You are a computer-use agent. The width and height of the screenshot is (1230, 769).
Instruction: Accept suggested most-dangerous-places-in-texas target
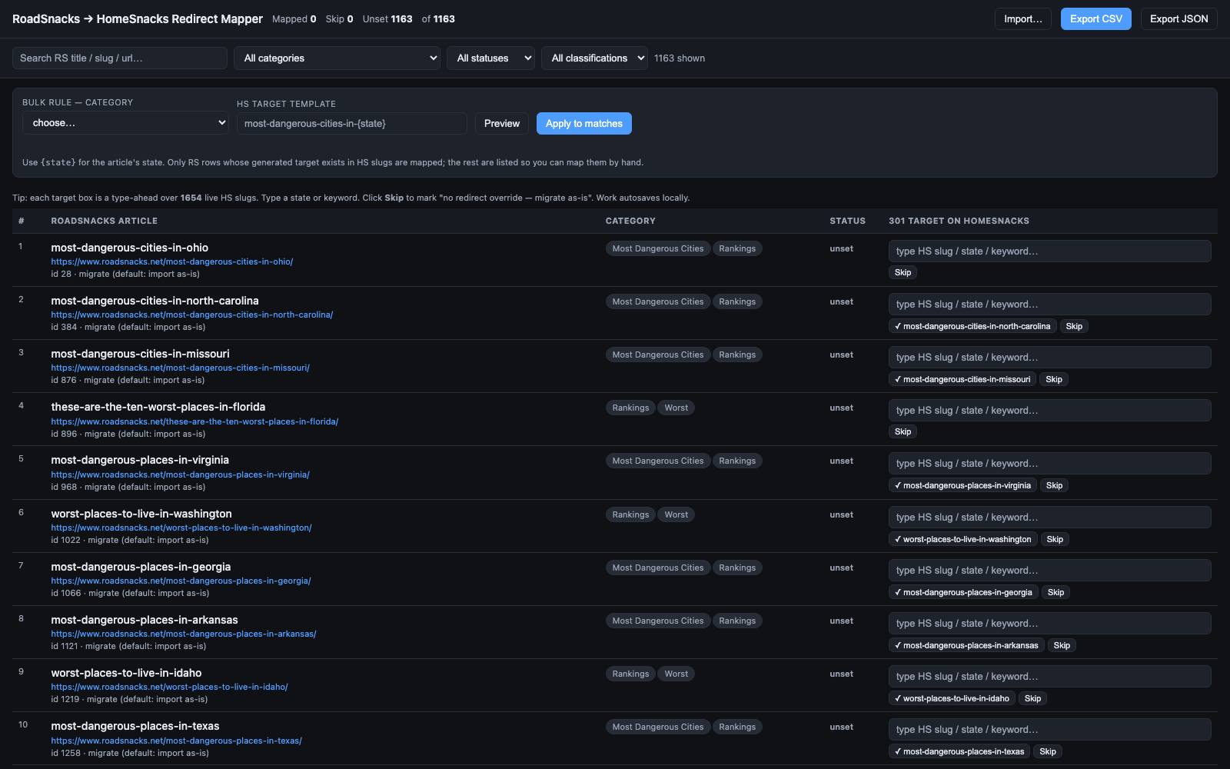click(959, 752)
